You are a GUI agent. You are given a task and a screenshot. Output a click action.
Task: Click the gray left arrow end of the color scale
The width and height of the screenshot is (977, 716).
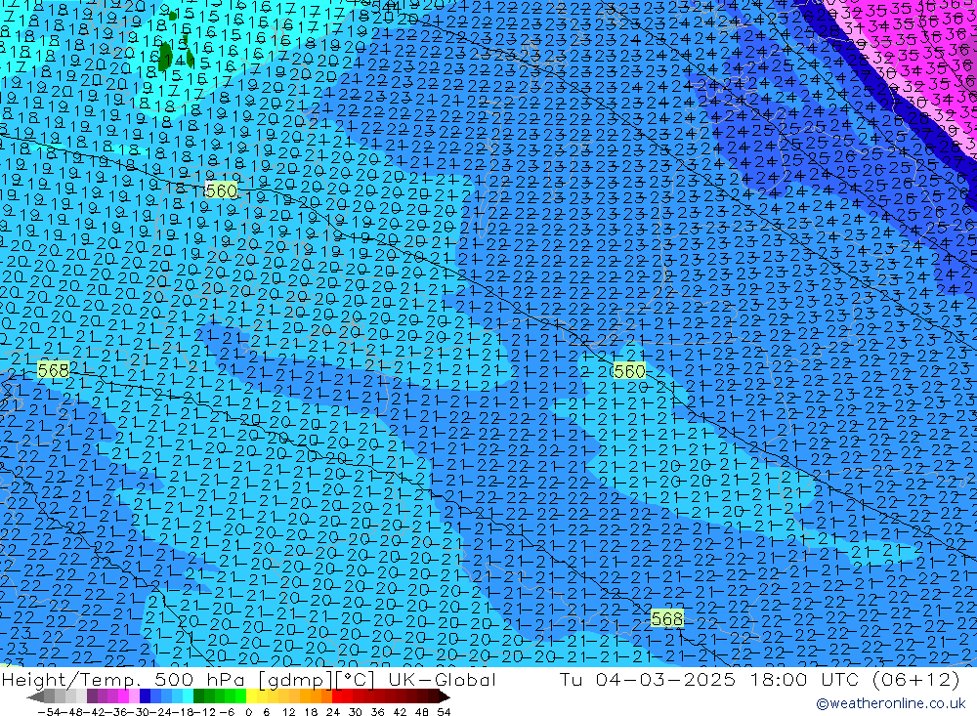click(35, 696)
